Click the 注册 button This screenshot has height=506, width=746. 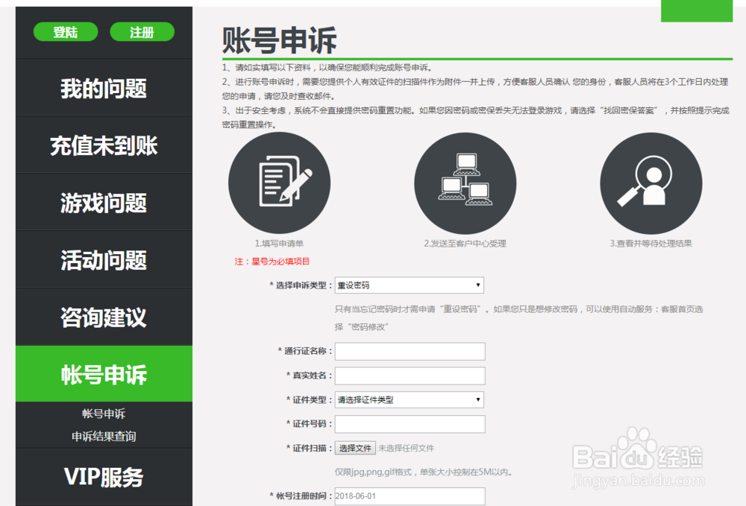[x=142, y=31]
